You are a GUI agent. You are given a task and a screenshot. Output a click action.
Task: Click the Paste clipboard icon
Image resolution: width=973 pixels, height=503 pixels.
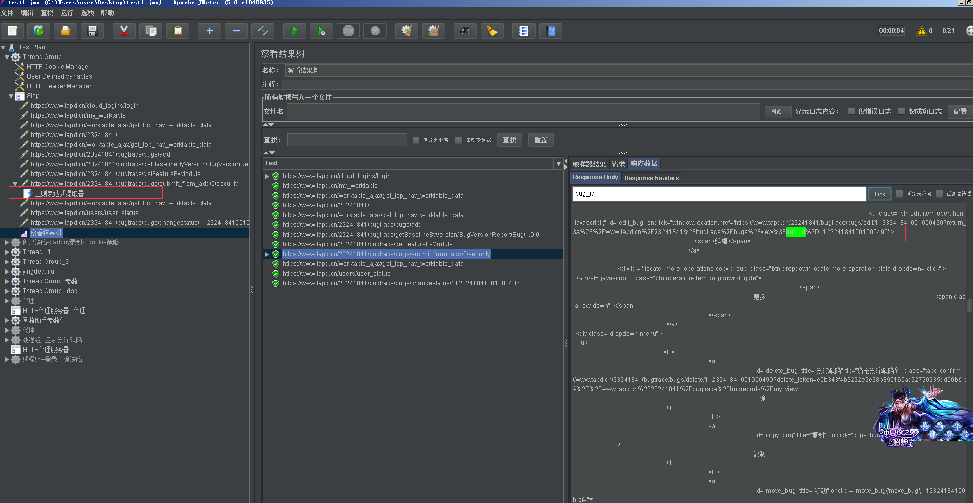point(178,31)
